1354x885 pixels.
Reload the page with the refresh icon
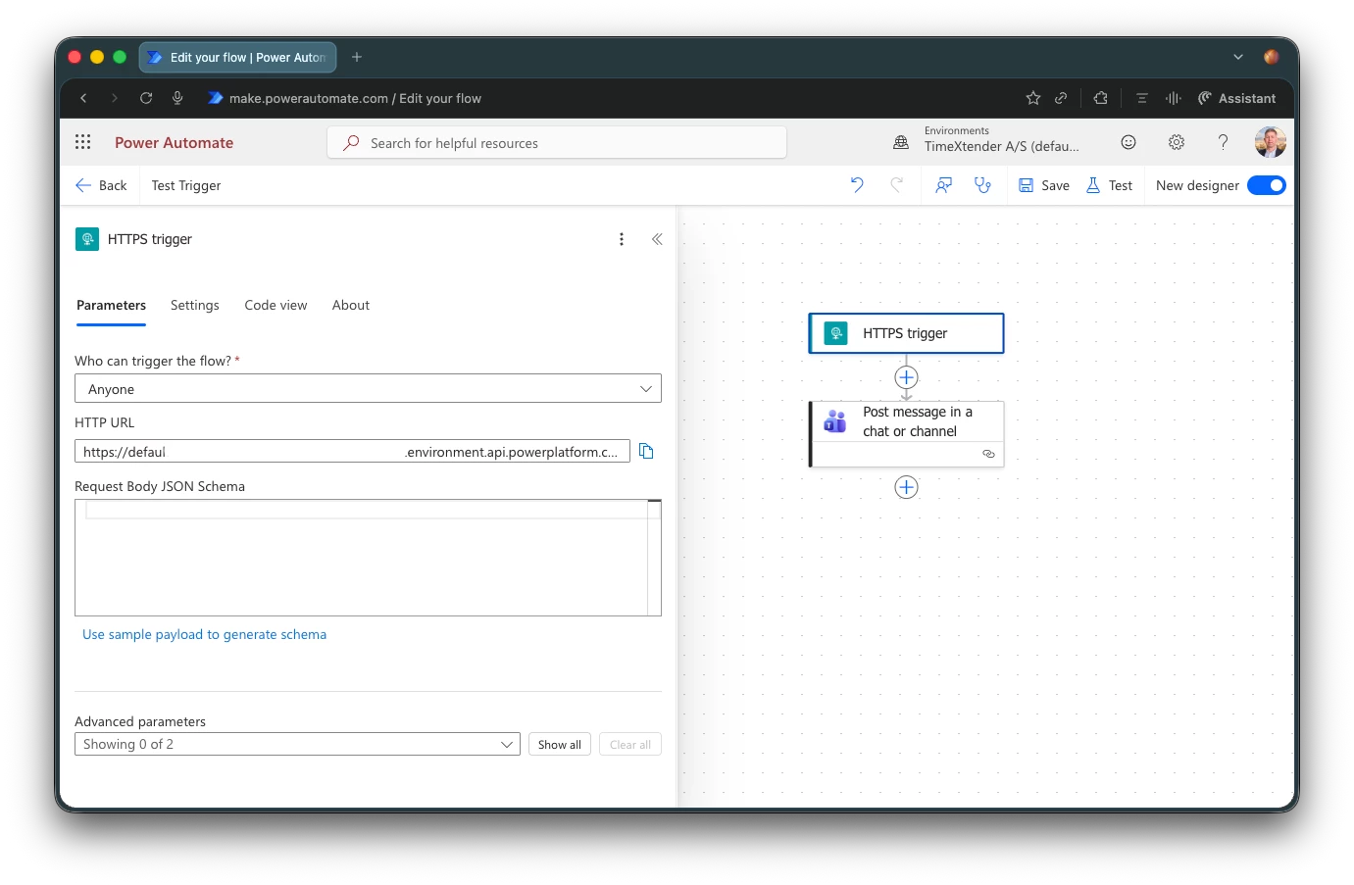(146, 98)
